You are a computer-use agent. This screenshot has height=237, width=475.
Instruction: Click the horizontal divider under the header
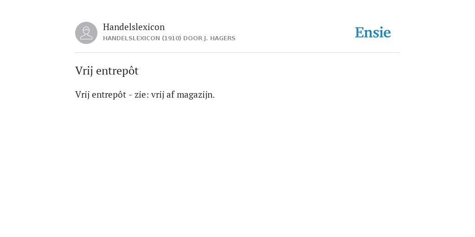[x=237, y=53]
